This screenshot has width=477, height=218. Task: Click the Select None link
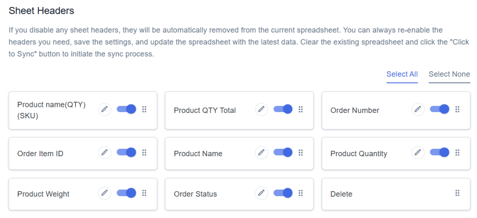click(x=450, y=74)
